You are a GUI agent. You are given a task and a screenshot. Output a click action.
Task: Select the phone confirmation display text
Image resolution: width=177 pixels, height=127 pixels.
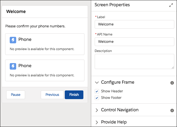35,26
